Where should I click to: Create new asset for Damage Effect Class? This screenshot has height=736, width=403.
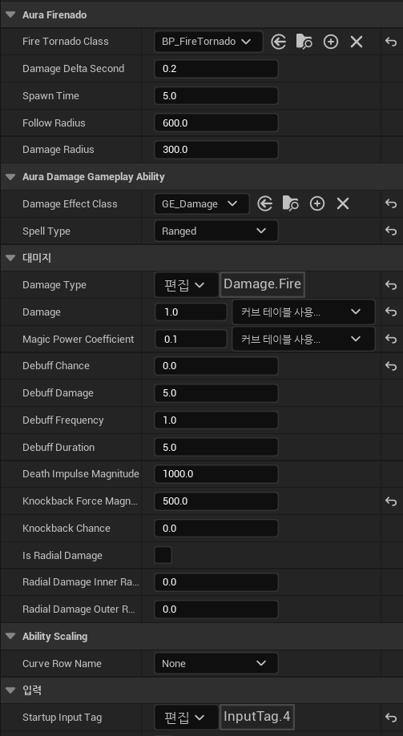[x=317, y=203]
